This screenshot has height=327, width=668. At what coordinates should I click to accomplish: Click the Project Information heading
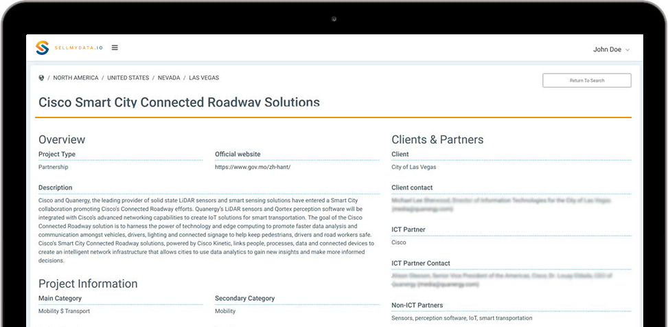click(88, 284)
